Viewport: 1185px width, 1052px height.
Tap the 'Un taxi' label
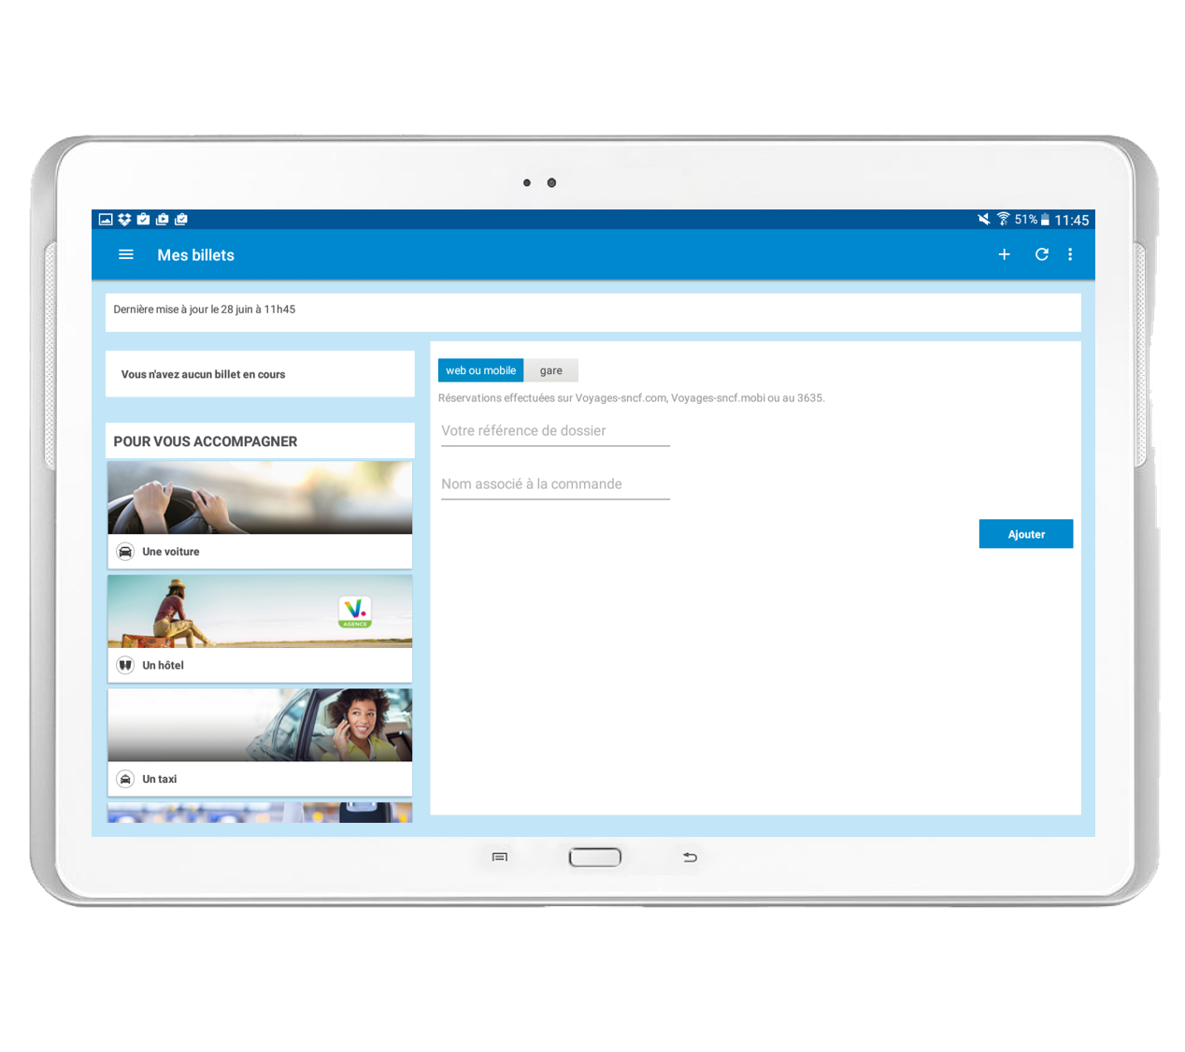[x=159, y=779]
